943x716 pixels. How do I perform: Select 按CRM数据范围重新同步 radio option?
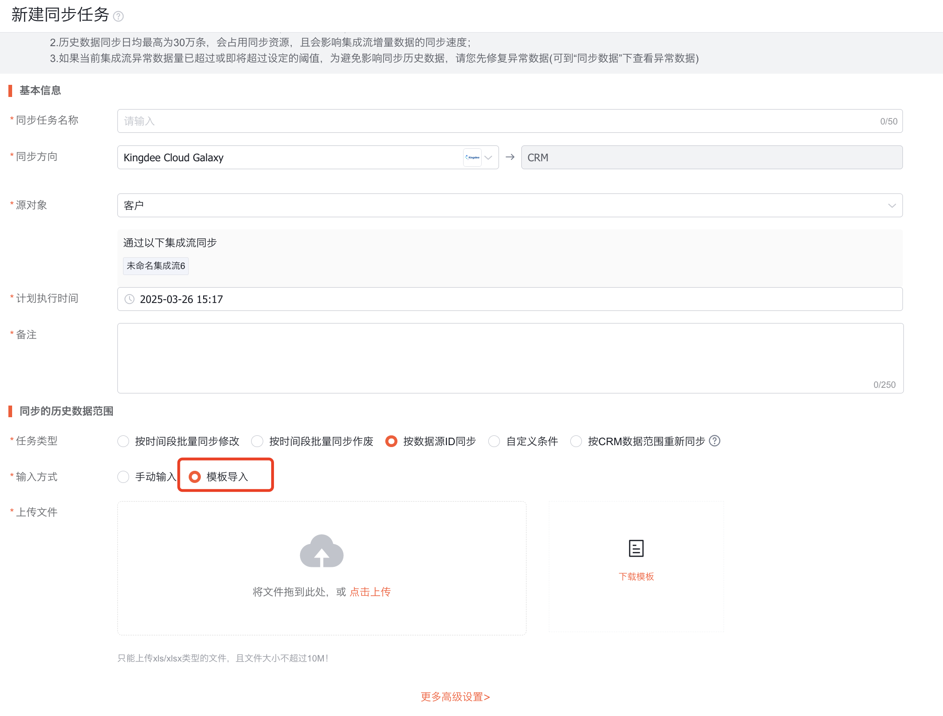coord(576,441)
